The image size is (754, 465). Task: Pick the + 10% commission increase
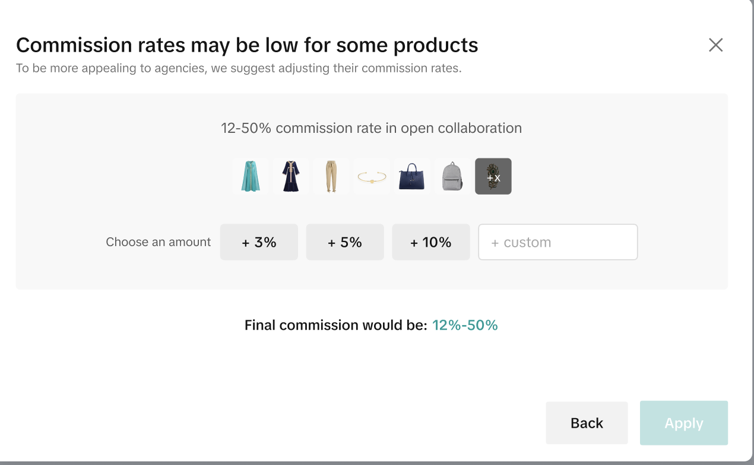[x=431, y=242]
